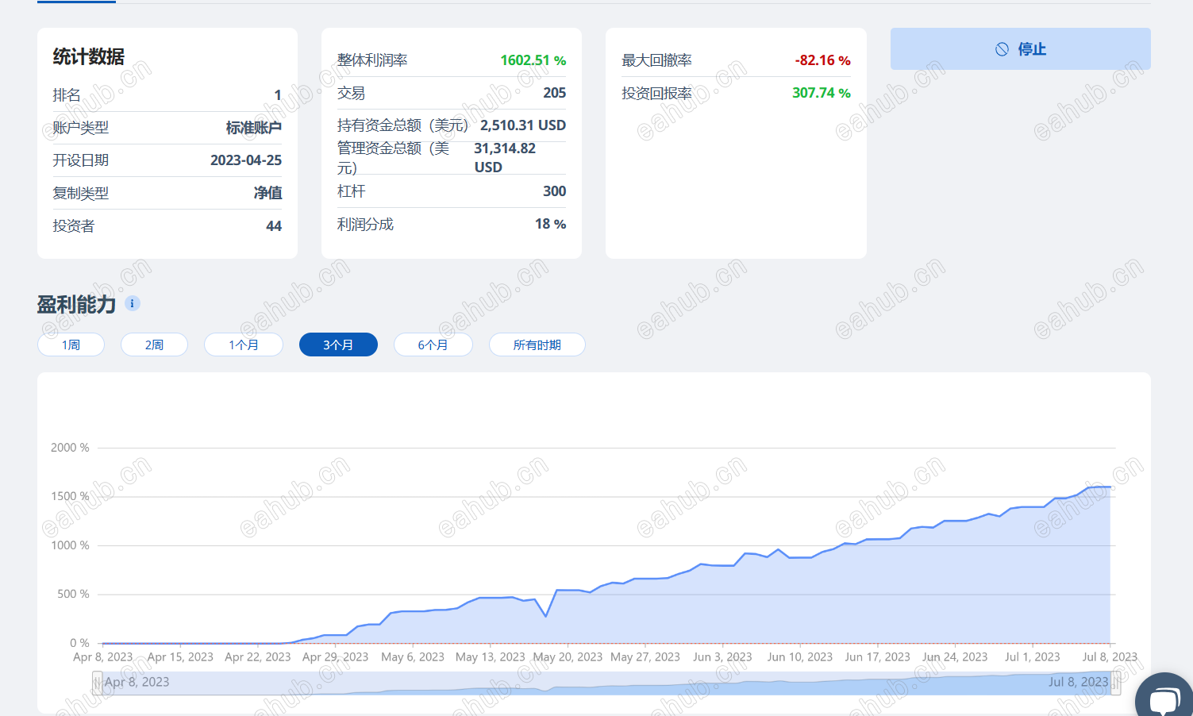Select the 3个月 period tab
The image size is (1193, 716).
(x=338, y=345)
